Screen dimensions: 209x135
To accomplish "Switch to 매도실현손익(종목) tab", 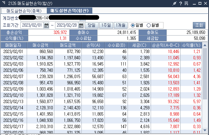I will [x=24, y=11].
